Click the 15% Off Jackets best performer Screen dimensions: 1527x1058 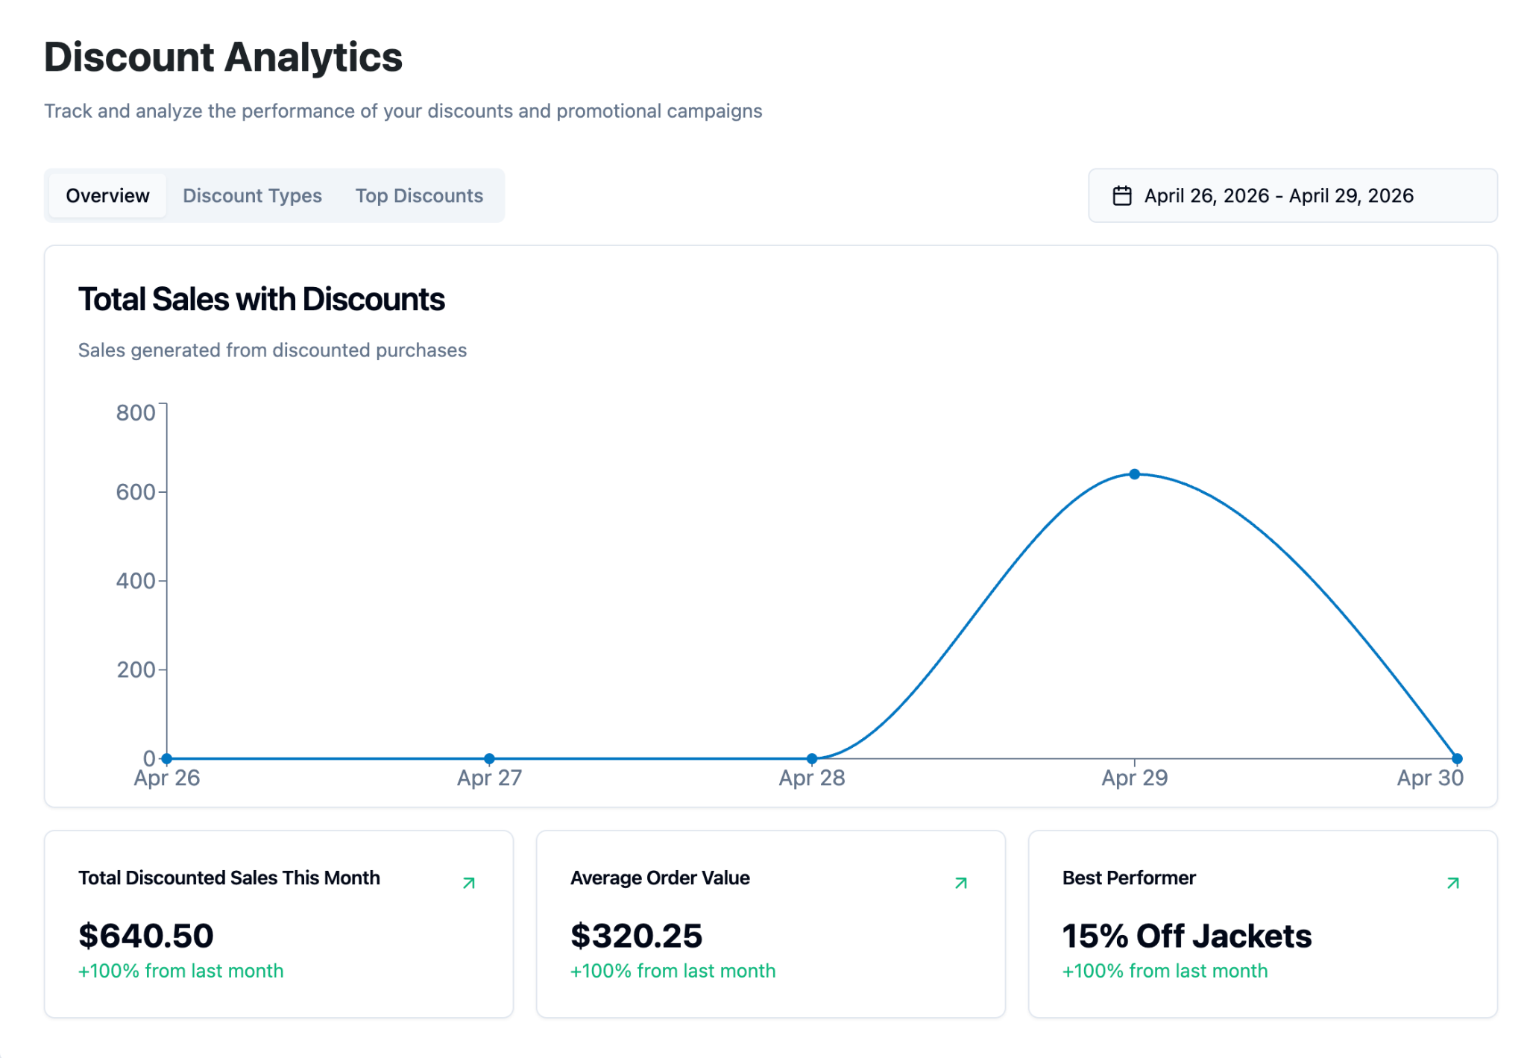pyautogui.click(x=1186, y=936)
